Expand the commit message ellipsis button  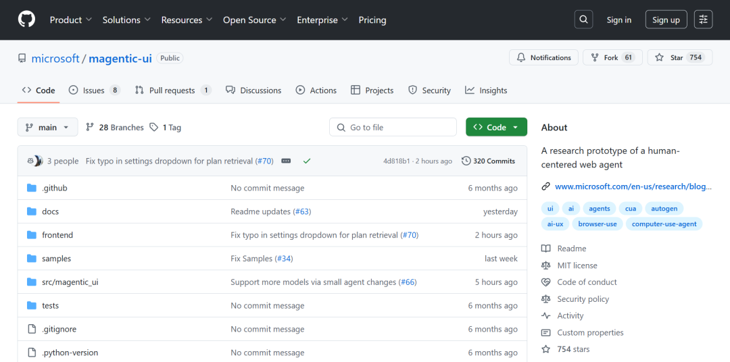tap(287, 161)
